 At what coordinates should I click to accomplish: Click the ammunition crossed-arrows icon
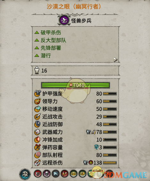(38, 147)
